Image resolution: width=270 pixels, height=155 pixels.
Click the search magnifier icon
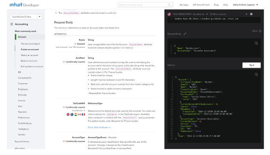pyautogui.click(x=169, y=5)
